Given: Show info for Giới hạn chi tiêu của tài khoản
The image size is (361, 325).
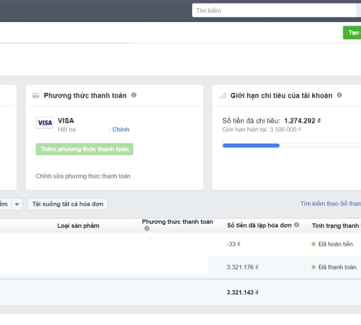Looking at the screenshot, I should (x=339, y=95).
